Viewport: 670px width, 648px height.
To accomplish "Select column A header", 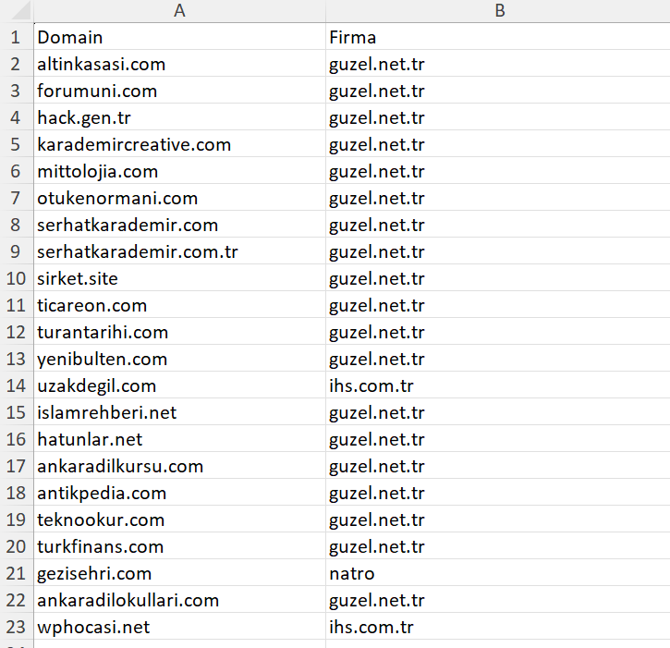I will (179, 11).
